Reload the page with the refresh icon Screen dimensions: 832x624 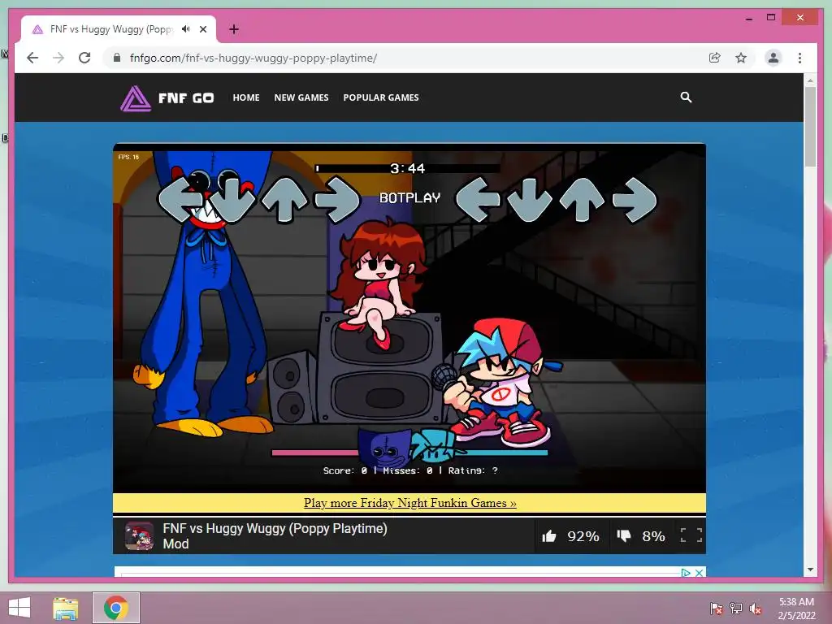click(x=84, y=58)
